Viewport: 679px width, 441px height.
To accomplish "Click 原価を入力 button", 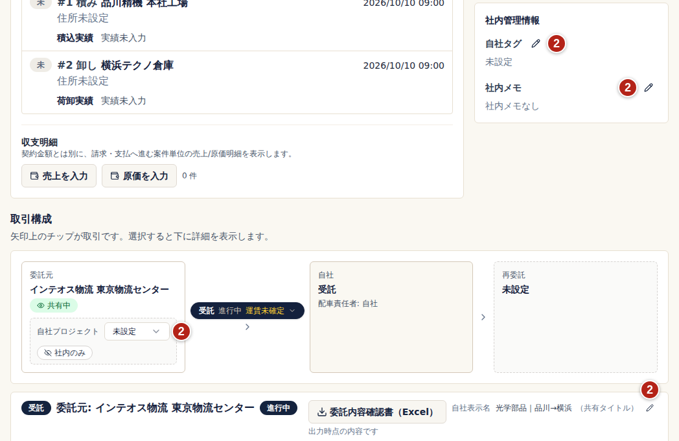I will click(139, 176).
